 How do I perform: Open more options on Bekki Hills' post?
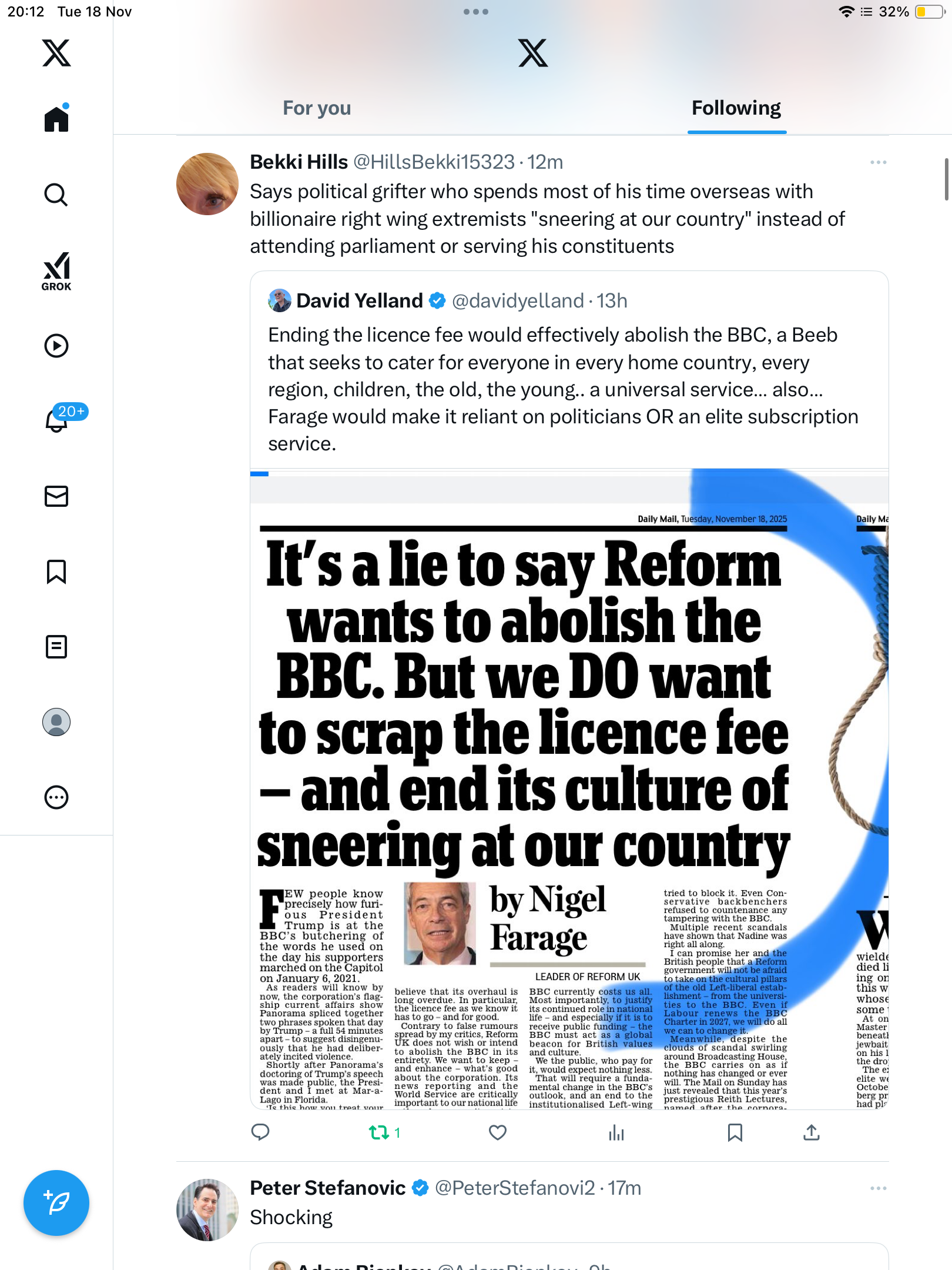(x=879, y=162)
